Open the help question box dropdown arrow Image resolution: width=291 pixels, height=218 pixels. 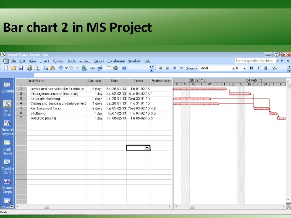click(x=277, y=61)
